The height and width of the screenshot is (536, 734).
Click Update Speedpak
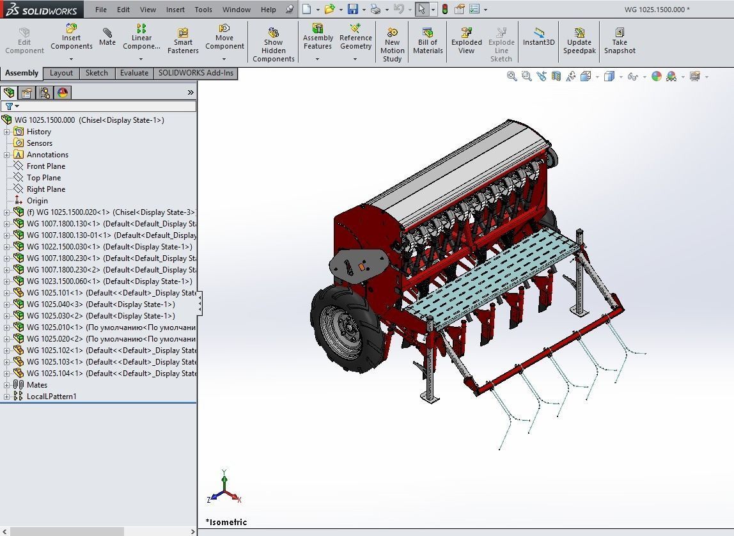coord(579,41)
